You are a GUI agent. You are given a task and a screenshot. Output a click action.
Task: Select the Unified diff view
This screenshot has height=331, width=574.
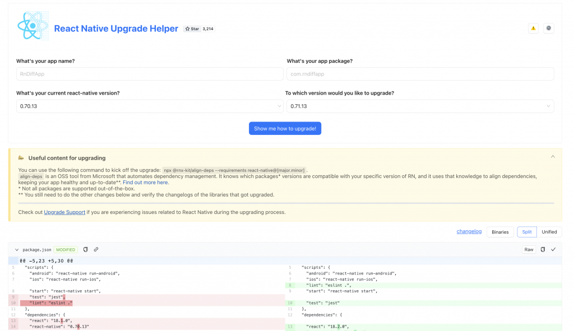549,232
